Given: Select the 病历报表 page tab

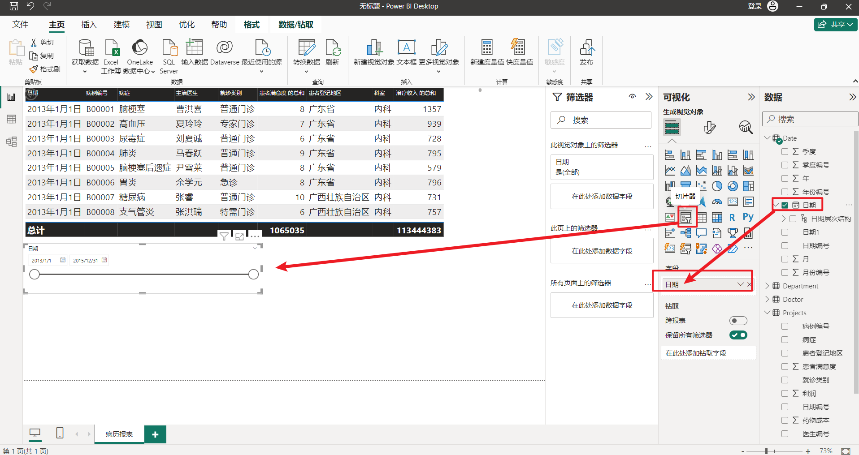Looking at the screenshot, I should (x=119, y=434).
